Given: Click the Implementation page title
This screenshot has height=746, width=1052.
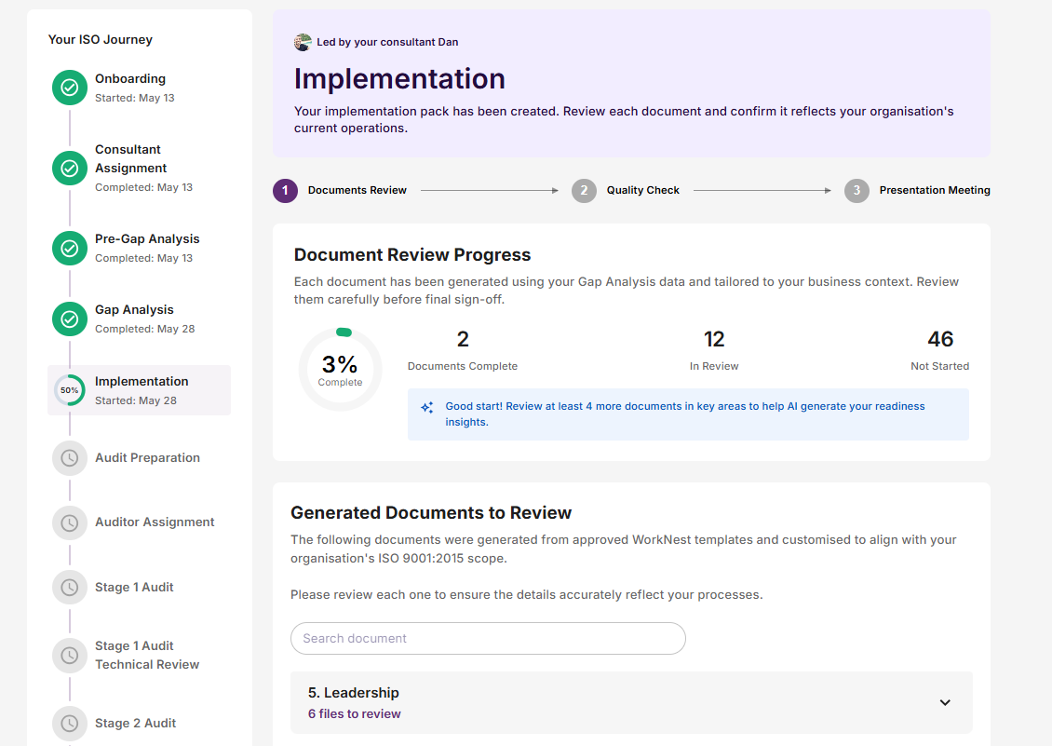Looking at the screenshot, I should click(399, 79).
